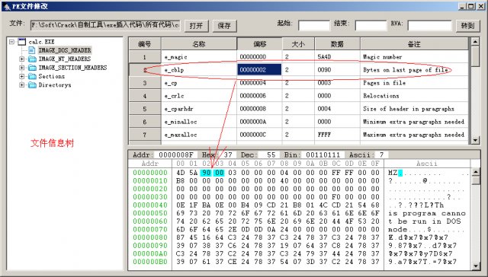Click the 保存 button
This screenshot has height=277, width=488.
coord(224,26)
